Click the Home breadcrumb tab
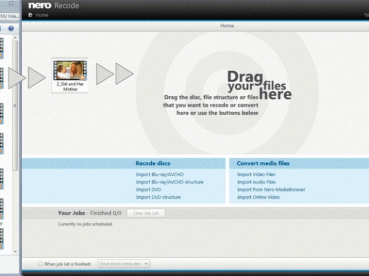Viewport: 369px width, 276px height. tap(227, 26)
